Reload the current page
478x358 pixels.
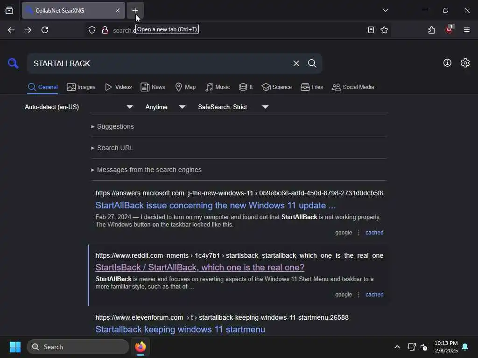pyautogui.click(x=45, y=30)
